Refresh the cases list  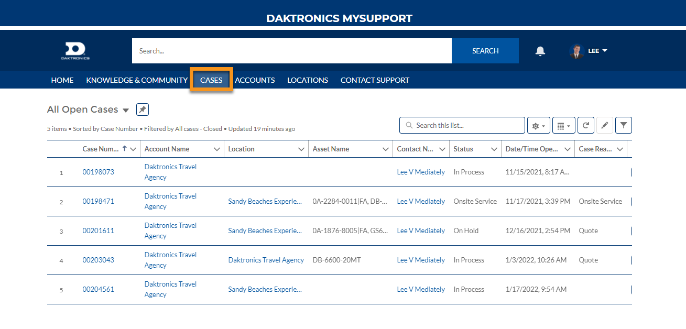point(586,126)
